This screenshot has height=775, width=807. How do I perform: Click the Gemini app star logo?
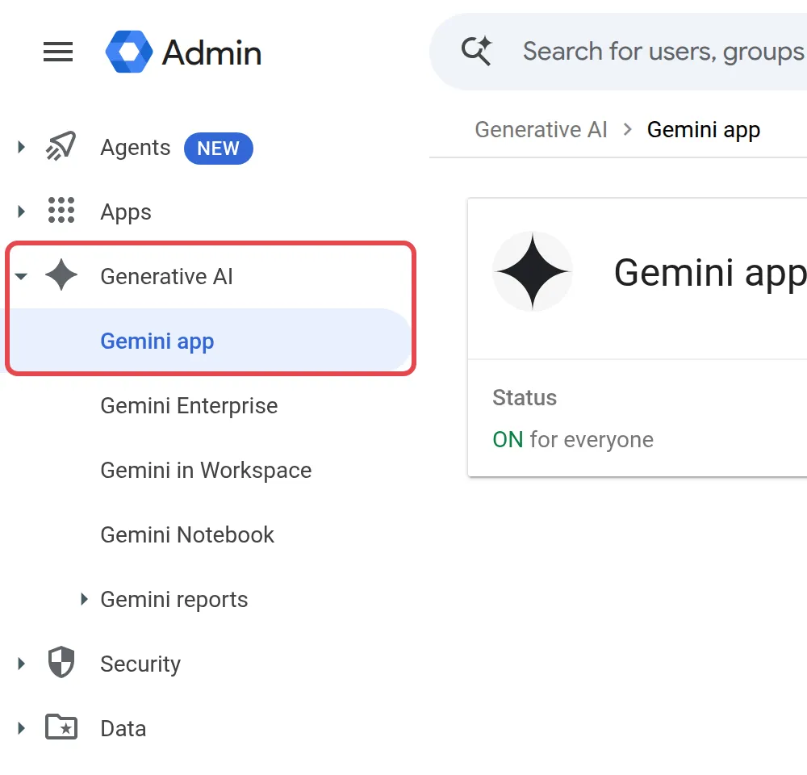coord(533,271)
